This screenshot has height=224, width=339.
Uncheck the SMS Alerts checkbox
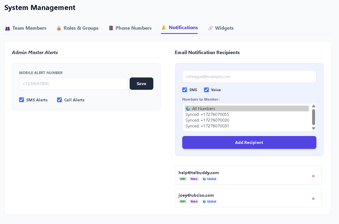pyautogui.click(x=22, y=100)
